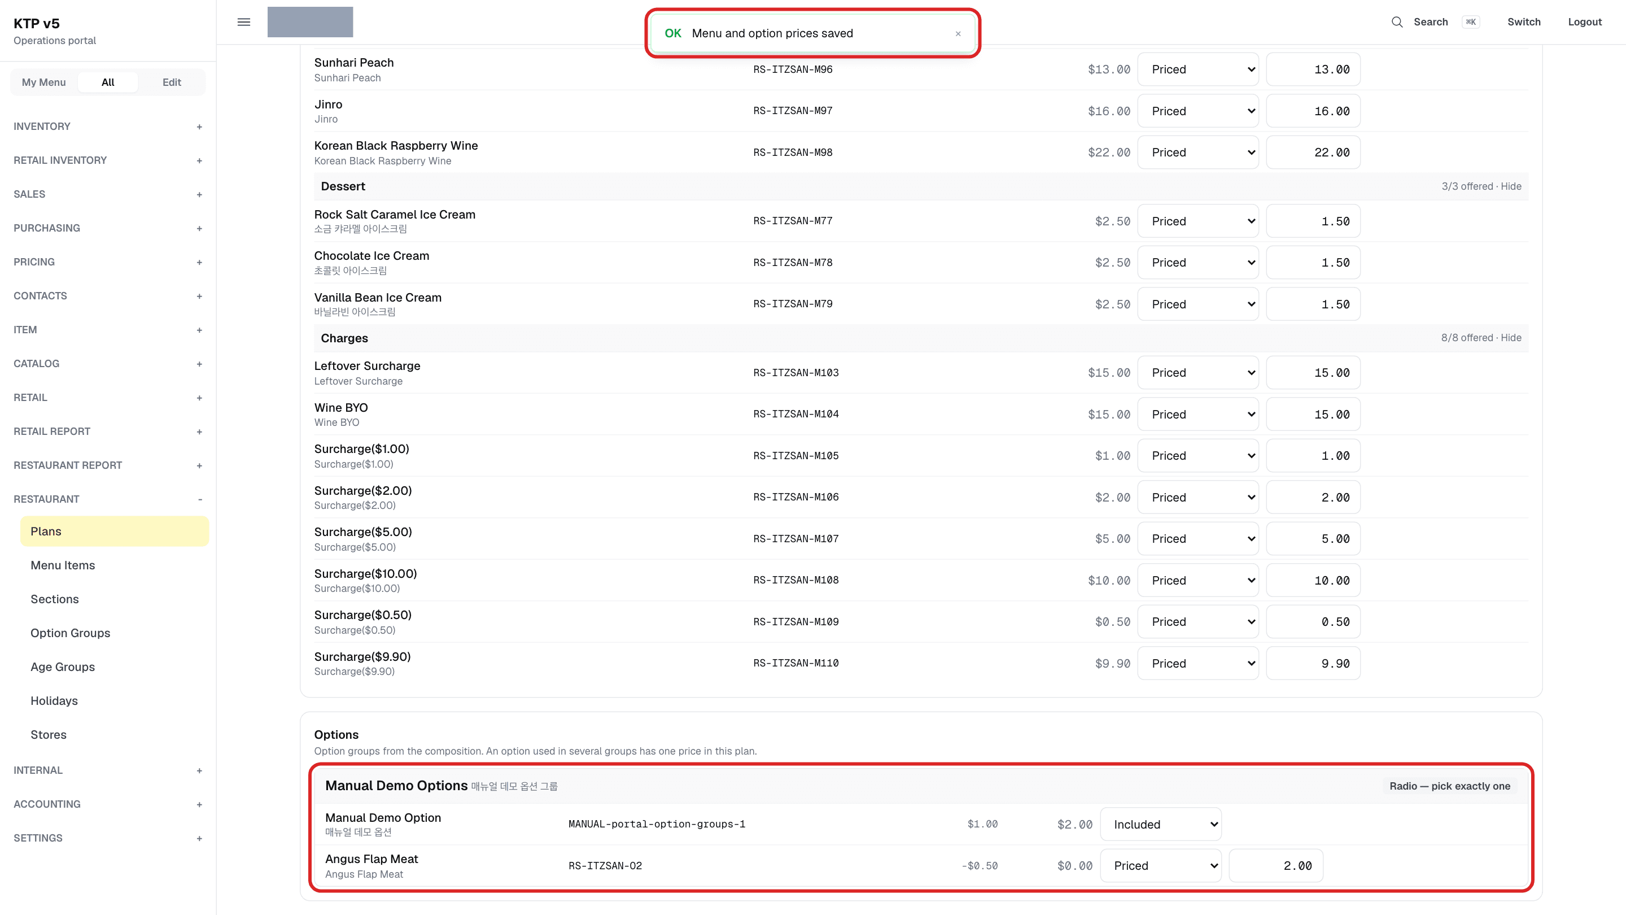Open Angus Flap Meat pricing dropdown
This screenshot has height=915, width=1626.
coord(1160,866)
